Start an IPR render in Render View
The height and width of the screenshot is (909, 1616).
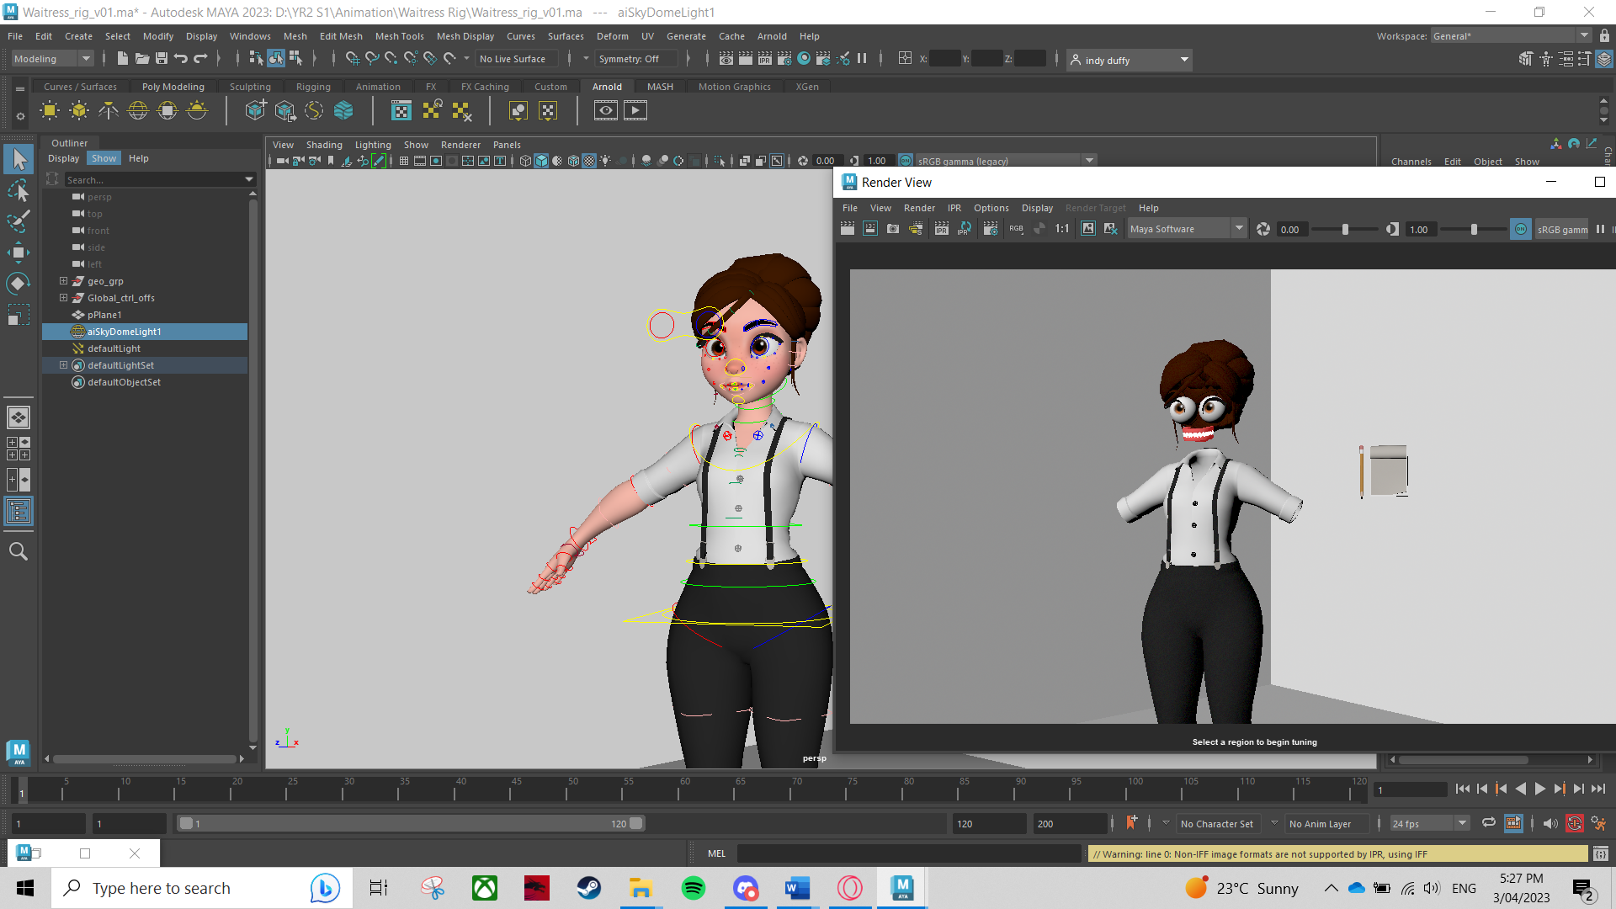point(941,228)
